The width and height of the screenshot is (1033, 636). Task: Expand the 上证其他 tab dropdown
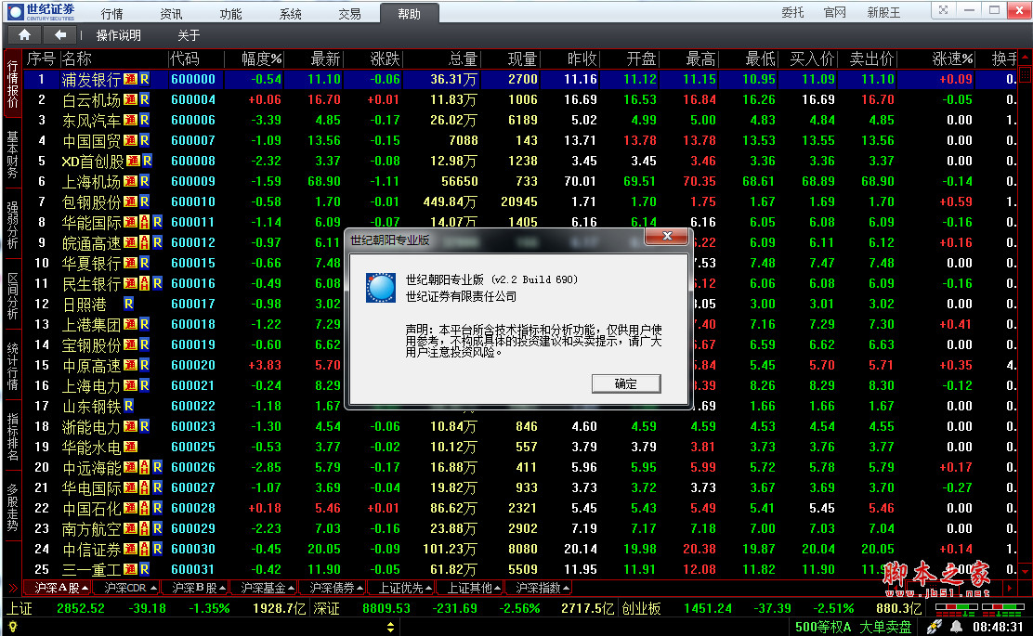(x=497, y=588)
